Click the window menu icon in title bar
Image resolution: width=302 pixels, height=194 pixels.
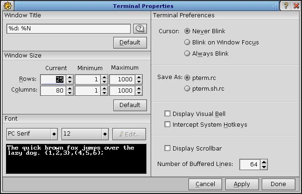tap(8, 6)
